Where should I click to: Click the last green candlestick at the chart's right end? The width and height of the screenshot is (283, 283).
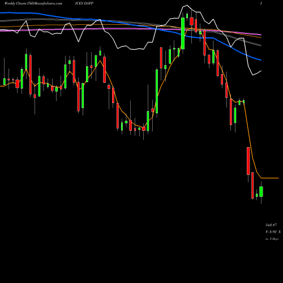(261, 192)
